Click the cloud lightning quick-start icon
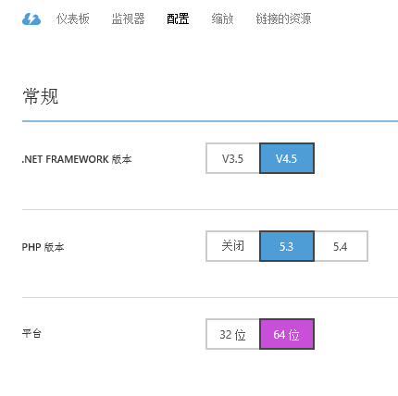The height and width of the screenshot is (396, 398). [31, 19]
